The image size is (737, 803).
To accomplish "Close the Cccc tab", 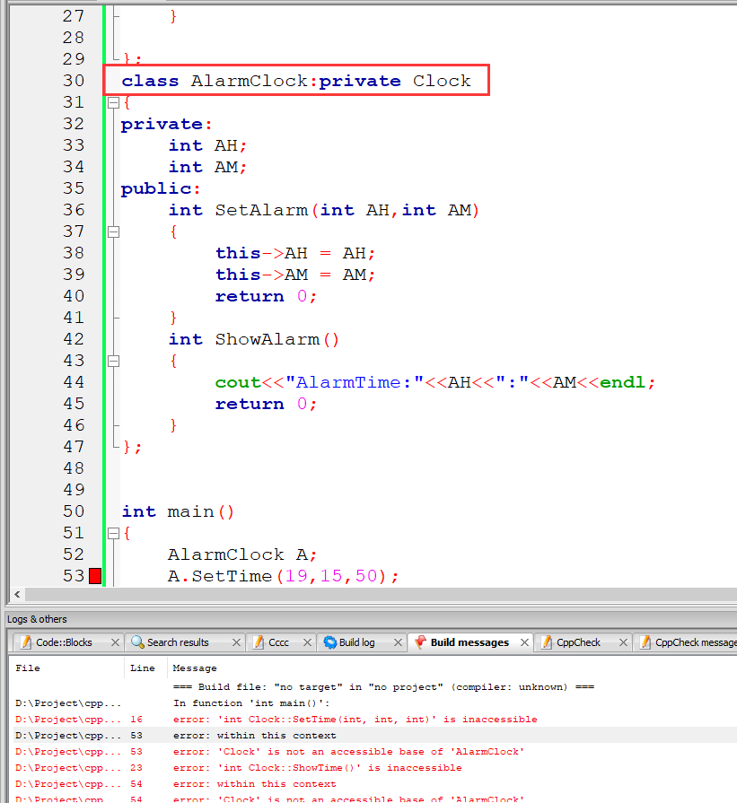I will click(308, 642).
